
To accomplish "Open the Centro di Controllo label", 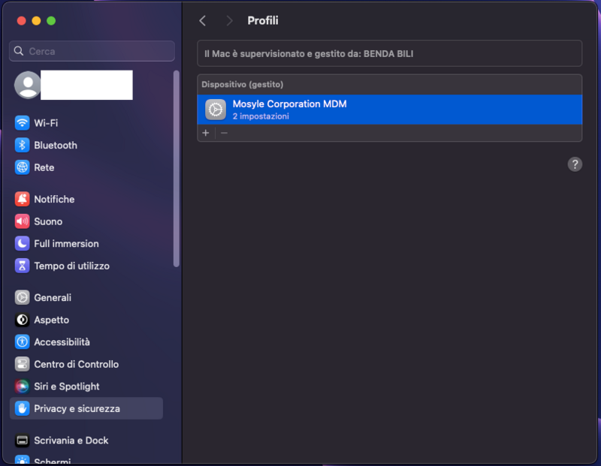I will click(77, 364).
